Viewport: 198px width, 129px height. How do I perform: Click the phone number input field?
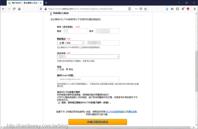[x=102, y=43]
